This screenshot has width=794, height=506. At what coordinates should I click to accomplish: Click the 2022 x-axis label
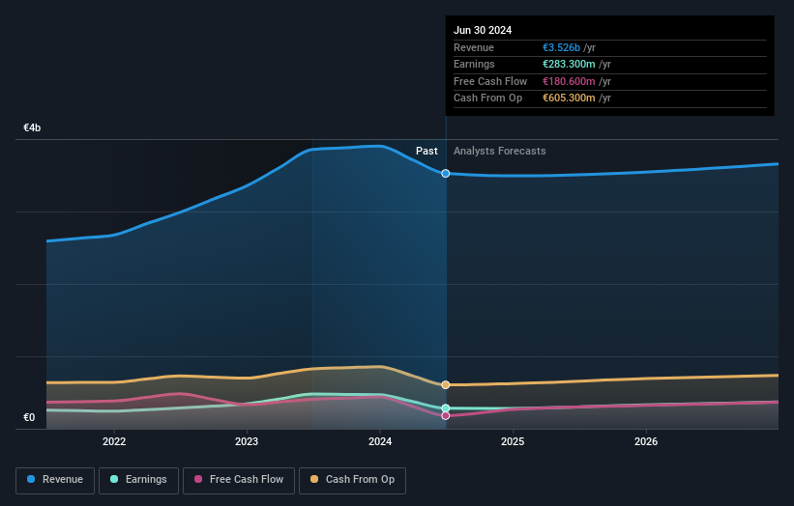click(114, 441)
